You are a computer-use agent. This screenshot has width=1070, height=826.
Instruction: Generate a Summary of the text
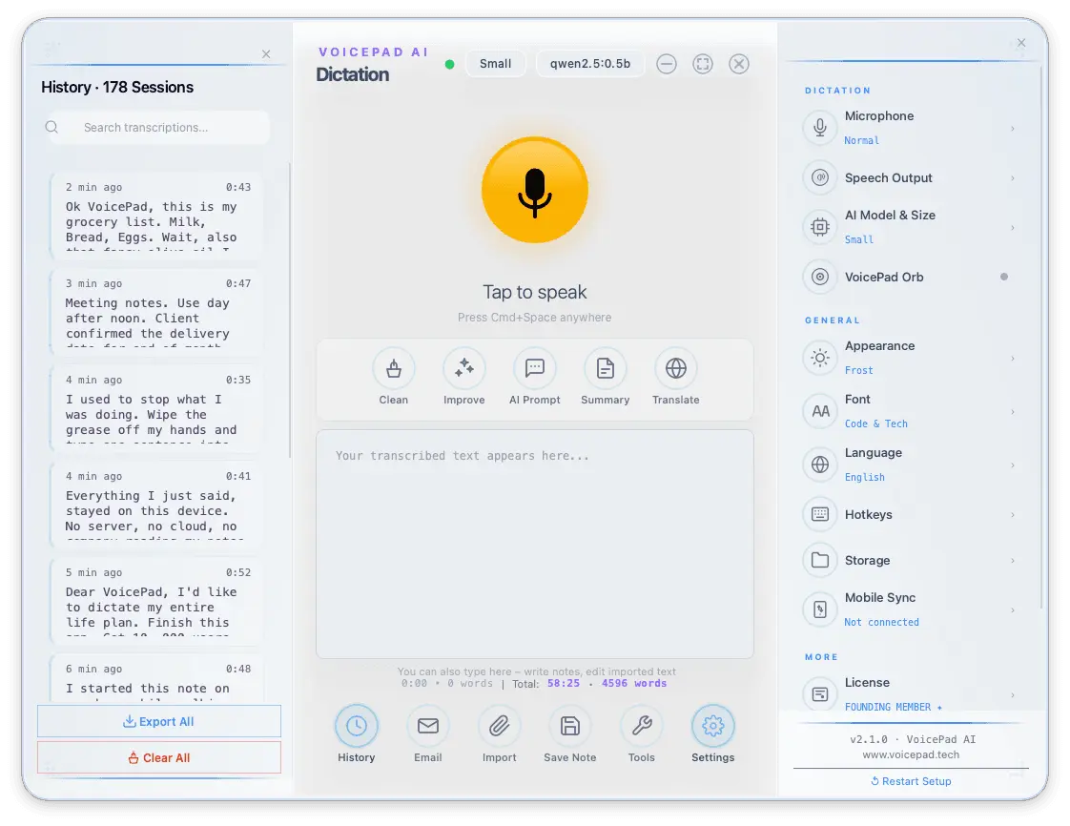(606, 368)
